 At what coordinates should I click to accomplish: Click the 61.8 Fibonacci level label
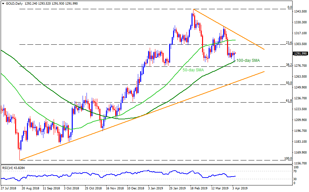pyautogui.click(x=289, y=100)
